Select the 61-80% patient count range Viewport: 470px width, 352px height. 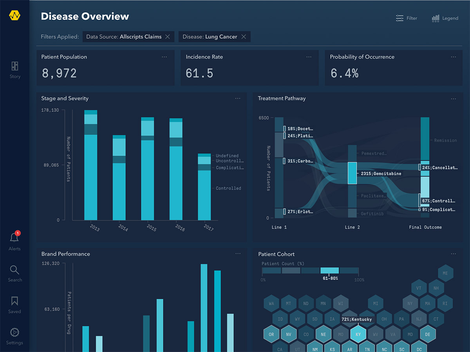pos(330,271)
